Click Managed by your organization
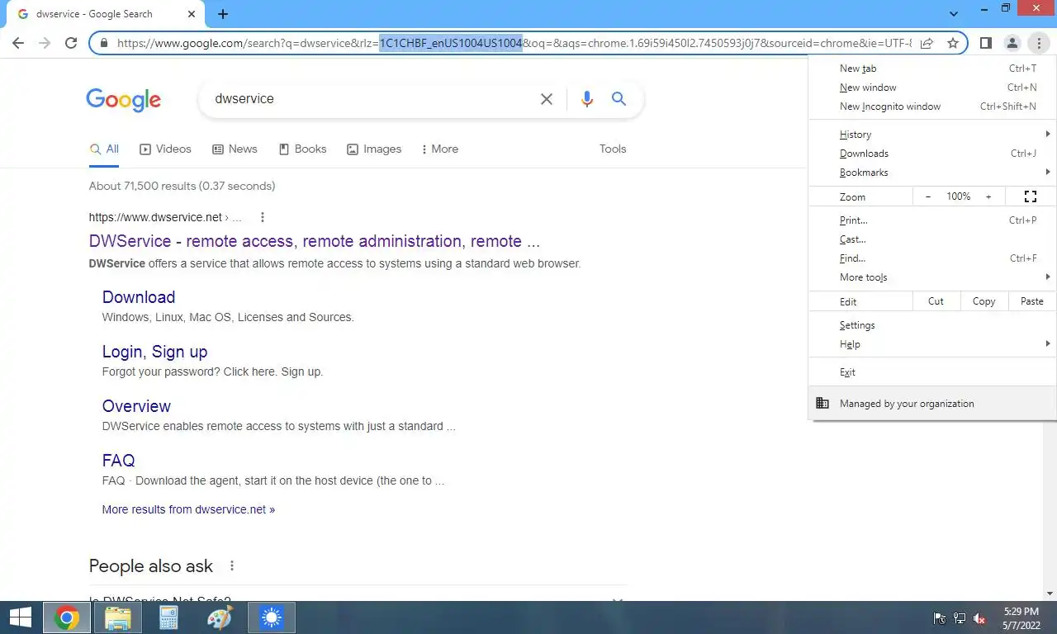The width and height of the screenshot is (1057, 634). coord(932,404)
